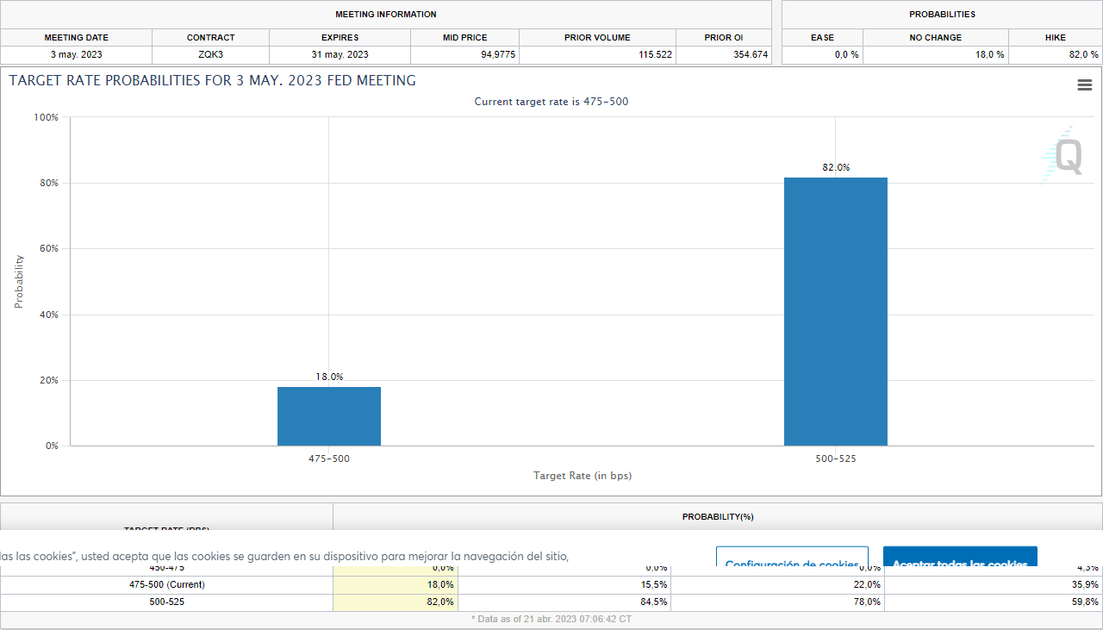The width and height of the screenshot is (1103, 630).
Task: Click the PROBABILITY(%) table header
Action: point(717,517)
